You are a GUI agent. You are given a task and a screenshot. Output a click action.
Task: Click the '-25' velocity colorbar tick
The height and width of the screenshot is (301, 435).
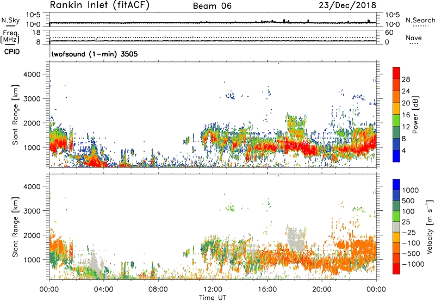(x=409, y=232)
